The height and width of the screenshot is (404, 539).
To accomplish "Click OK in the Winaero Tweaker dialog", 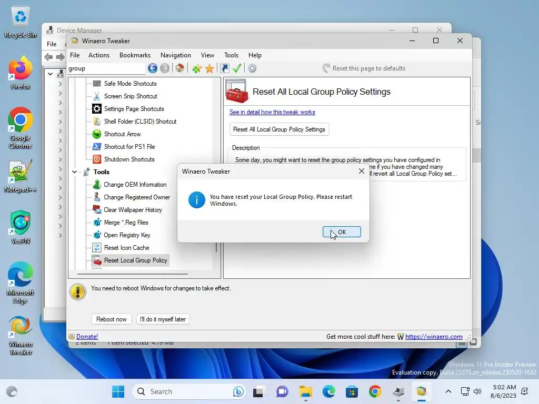I will coord(341,232).
